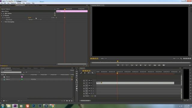Switch Project panel to list view
Image resolution: width=192 pixels, height=108 pixels.
(x=1, y=101)
